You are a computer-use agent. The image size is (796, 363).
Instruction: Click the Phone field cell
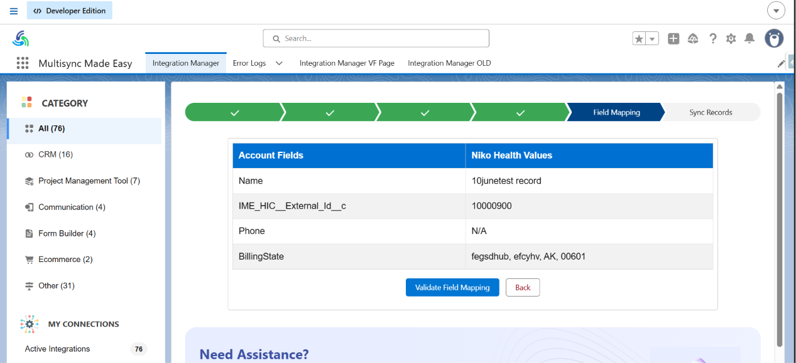point(349,231)
